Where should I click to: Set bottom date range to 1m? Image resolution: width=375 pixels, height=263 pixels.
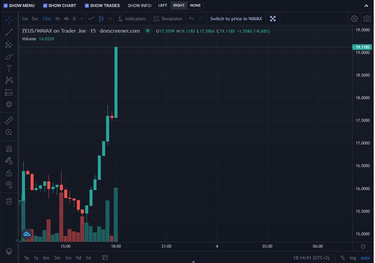tap(68, 258)
